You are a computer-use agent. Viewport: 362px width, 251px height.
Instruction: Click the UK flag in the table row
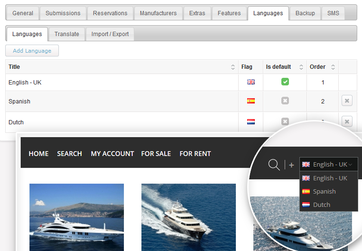tap(251, 82)
